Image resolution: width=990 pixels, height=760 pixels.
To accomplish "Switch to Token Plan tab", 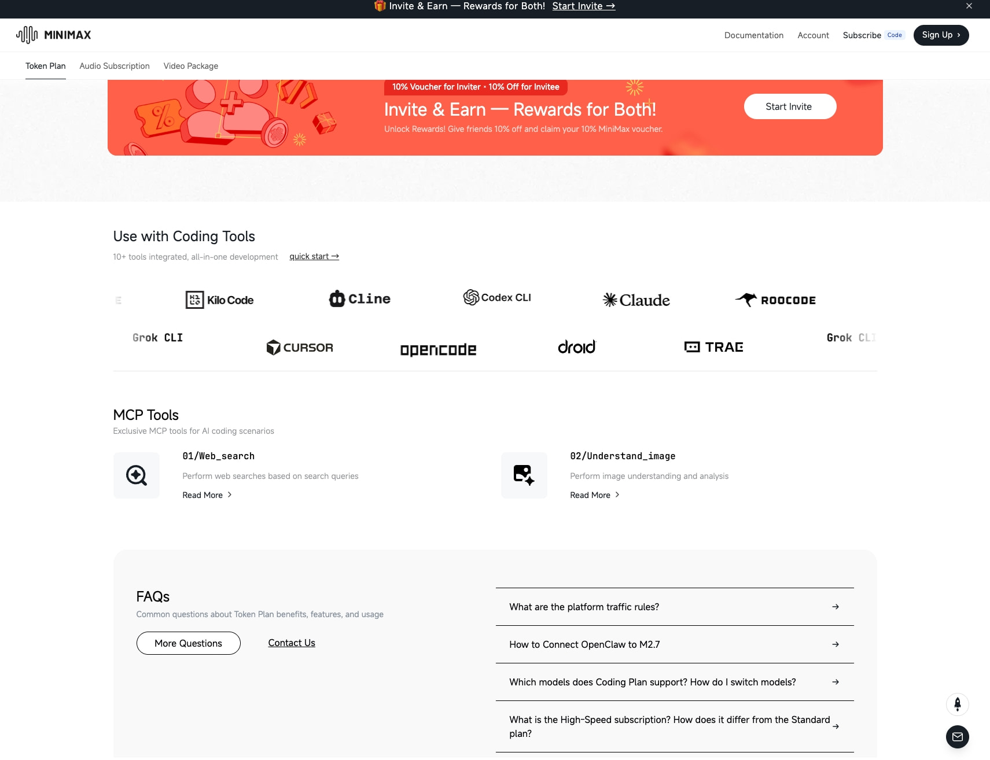I will (x=46, y=66).
